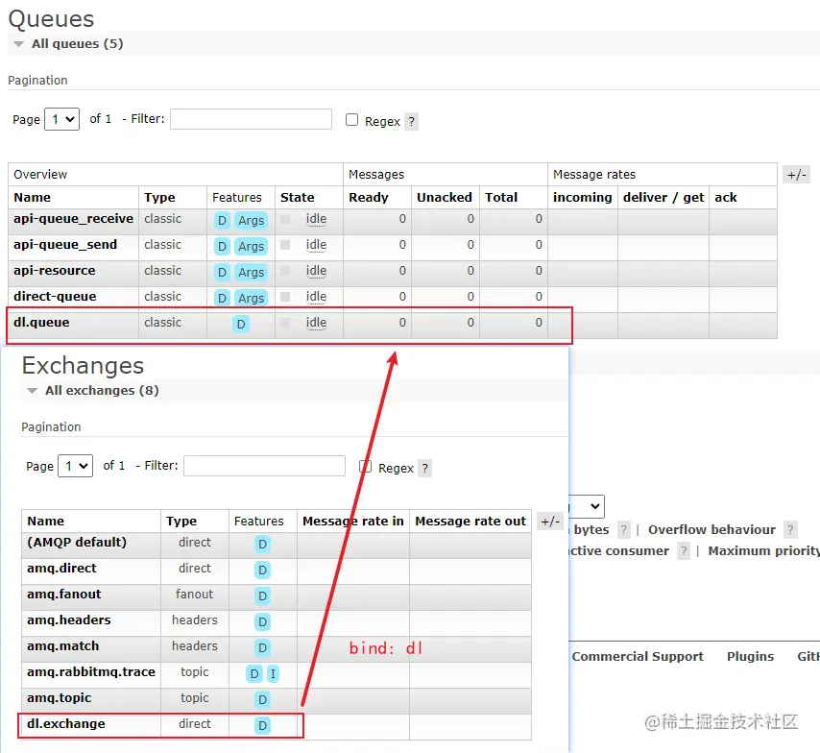Click the Args badge of api-resource
The height and width of the screenshot is (753, 820).
(251, 272)
